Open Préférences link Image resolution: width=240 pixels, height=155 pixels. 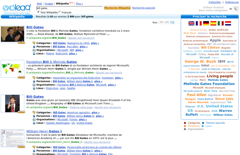click(x=232, y=2)
